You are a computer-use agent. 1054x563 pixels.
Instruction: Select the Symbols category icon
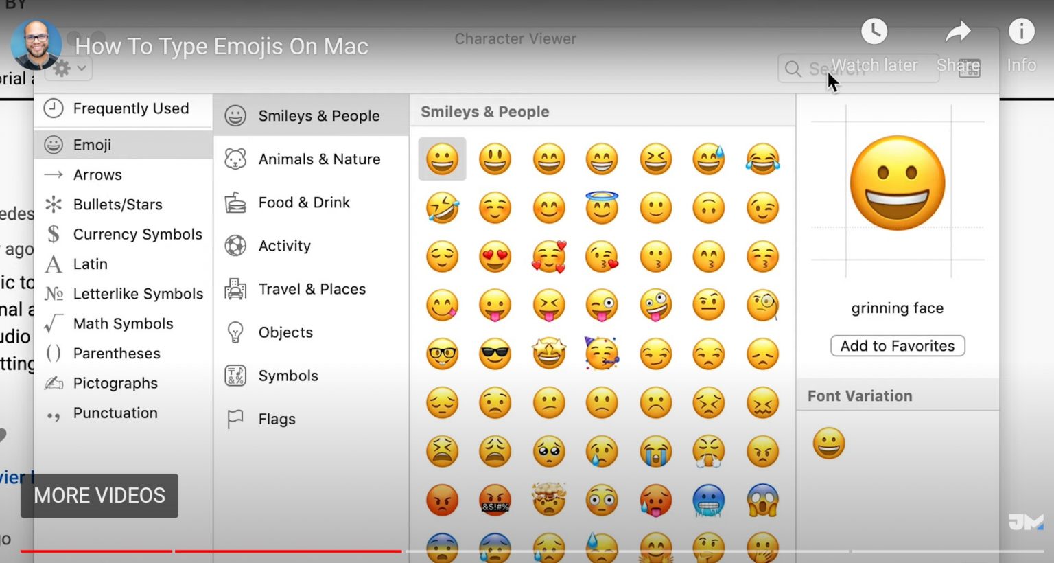pos(236,376)
